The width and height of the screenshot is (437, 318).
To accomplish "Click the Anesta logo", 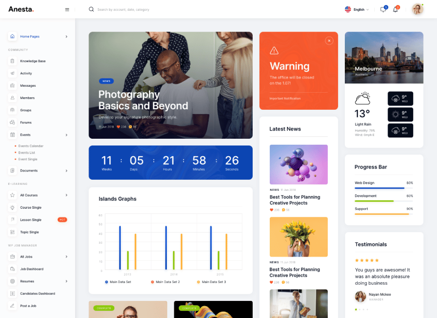I will point(21,9).
